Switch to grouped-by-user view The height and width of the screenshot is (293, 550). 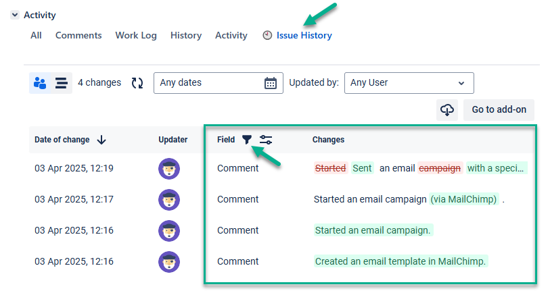(x=40, y=83)
